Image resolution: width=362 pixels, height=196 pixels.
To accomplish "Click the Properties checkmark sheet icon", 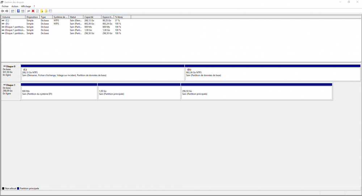I will [x=37, y=11].
